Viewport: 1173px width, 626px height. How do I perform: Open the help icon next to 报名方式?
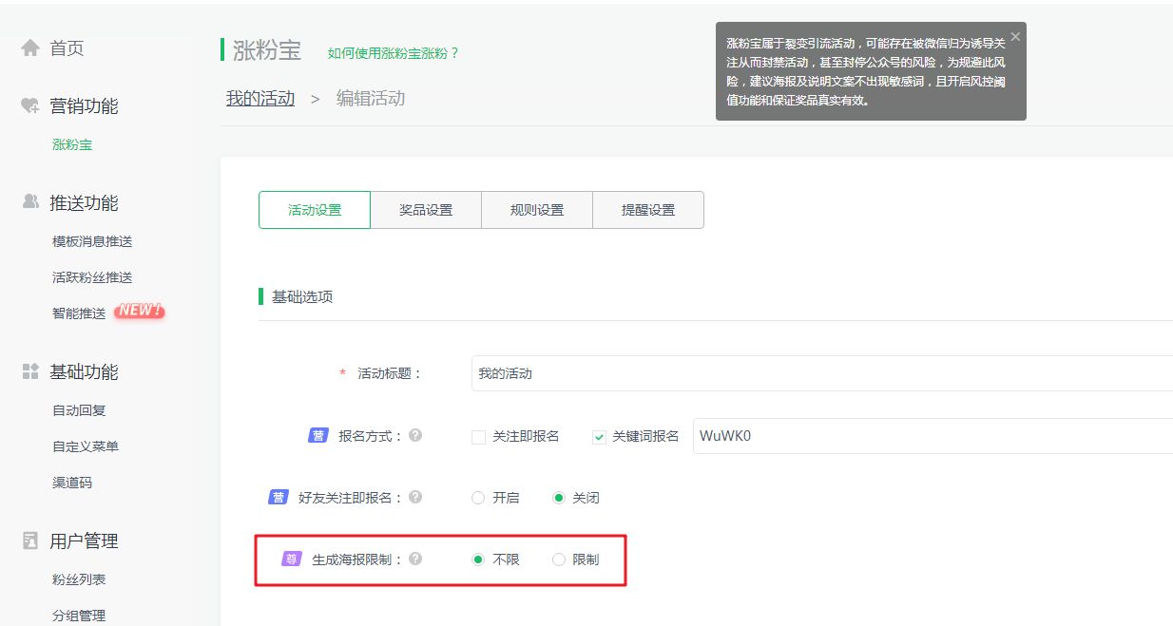click(x=414, y=436)
